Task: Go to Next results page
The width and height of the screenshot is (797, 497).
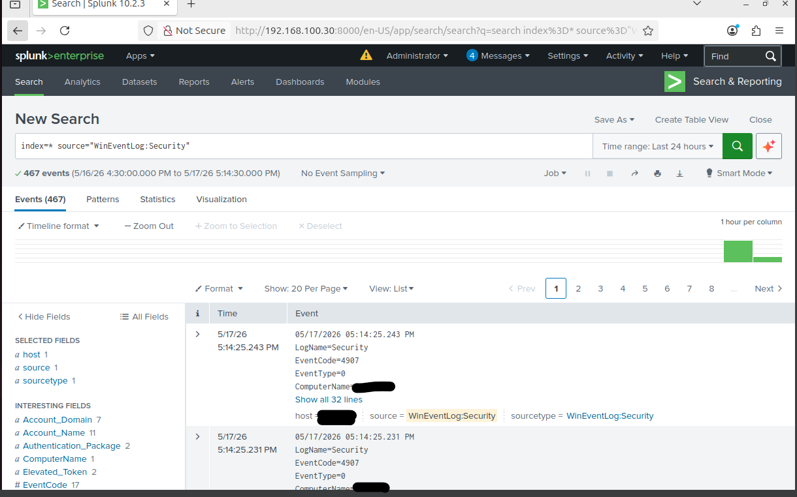Action: pyautogui.click(x=768, y=288)
